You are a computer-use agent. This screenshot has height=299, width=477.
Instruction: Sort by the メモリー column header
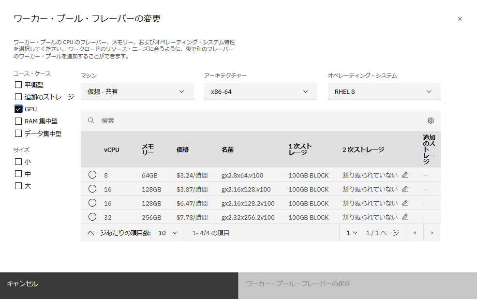(x=148, y=149)
